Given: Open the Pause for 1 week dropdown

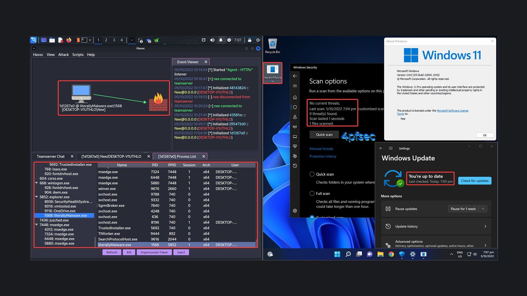Looking at the screenshot, I should (483, 209).
